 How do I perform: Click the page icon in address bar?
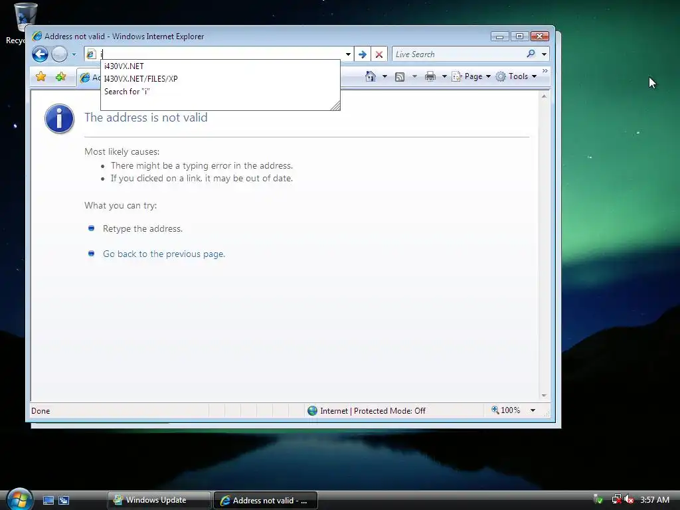91,54
